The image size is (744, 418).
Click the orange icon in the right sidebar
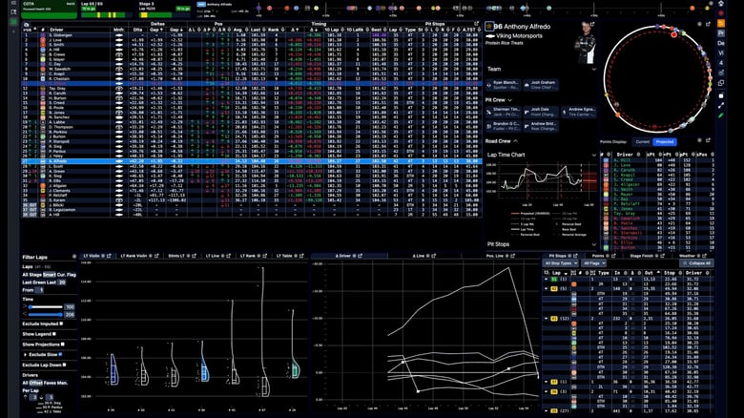tap(721, 23)
